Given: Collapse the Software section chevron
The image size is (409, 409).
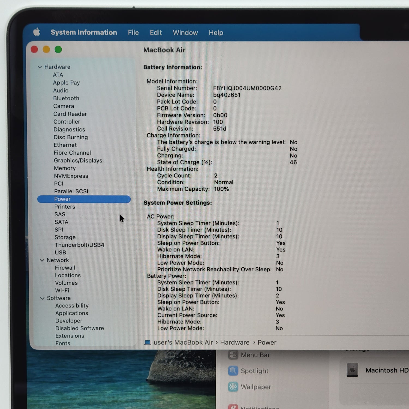Looking at the screenshot, I should 42,298.
